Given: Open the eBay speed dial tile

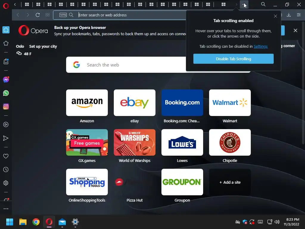Looking at the screenshot, I should [135, 103].
